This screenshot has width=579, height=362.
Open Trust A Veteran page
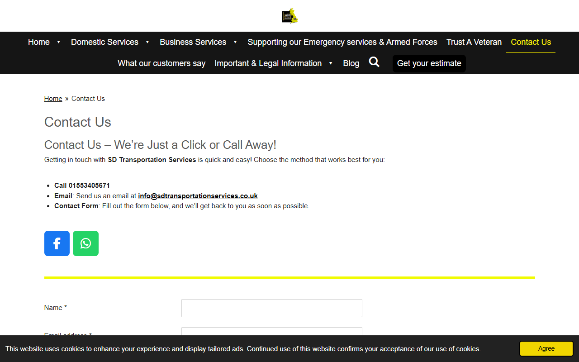tap(474, 42)
